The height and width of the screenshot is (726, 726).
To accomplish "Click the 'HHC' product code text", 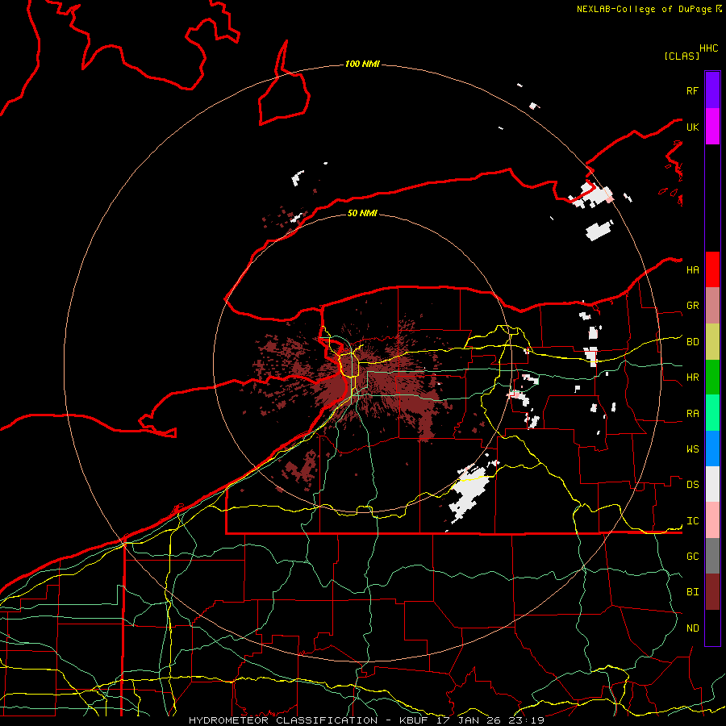I will coord(708,48).
